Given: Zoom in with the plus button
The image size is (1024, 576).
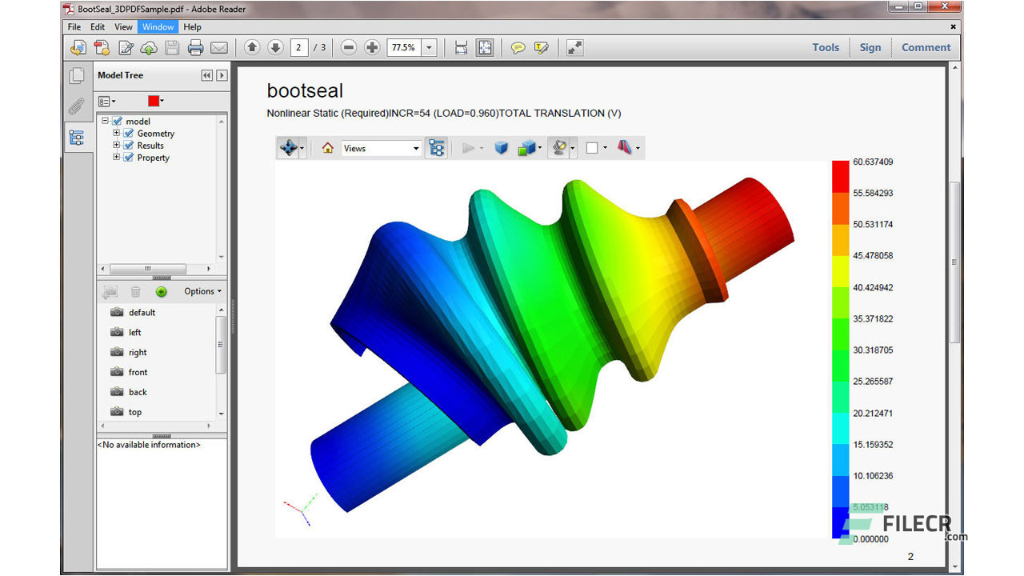Looking at the screenshot, I should [x=372, y=47].
